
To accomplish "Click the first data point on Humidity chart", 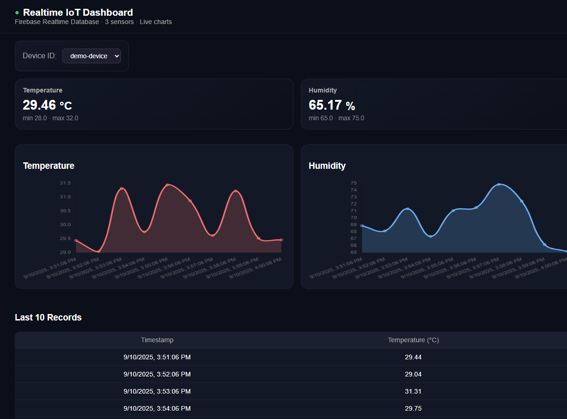I will point(362,226).
